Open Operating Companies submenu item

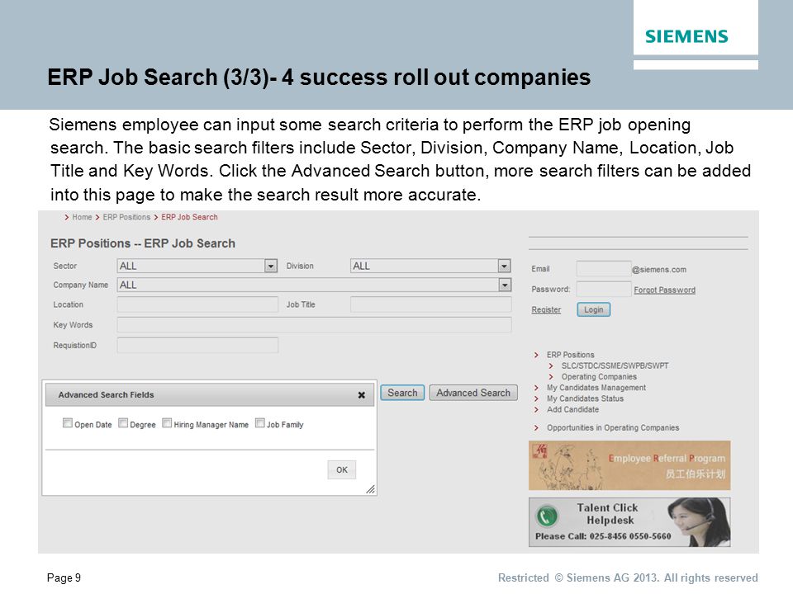pos(600,377)
